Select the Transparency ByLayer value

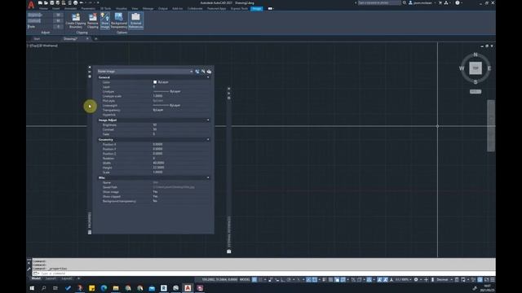point(158,110)
